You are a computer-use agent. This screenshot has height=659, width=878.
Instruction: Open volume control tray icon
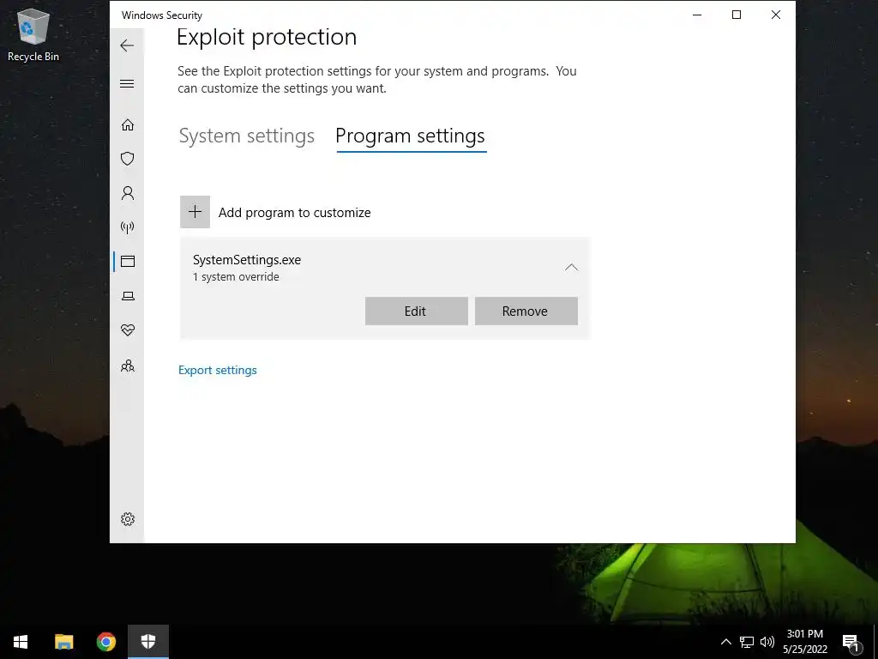(x=767, y=642)
